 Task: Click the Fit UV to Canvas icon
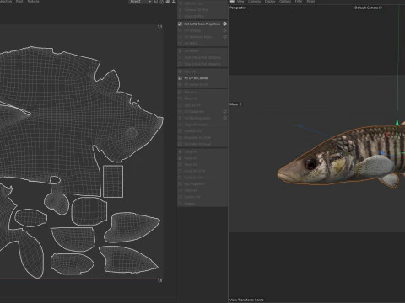(180, 78)
